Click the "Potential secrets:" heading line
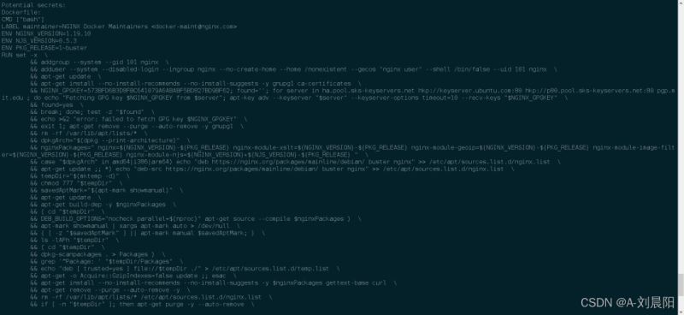The height and width of the screenshot is (315, 684). [34, 5]
